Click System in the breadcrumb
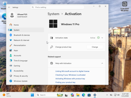Viewport: 131px width, 98px height. click(x=53, y=14)
